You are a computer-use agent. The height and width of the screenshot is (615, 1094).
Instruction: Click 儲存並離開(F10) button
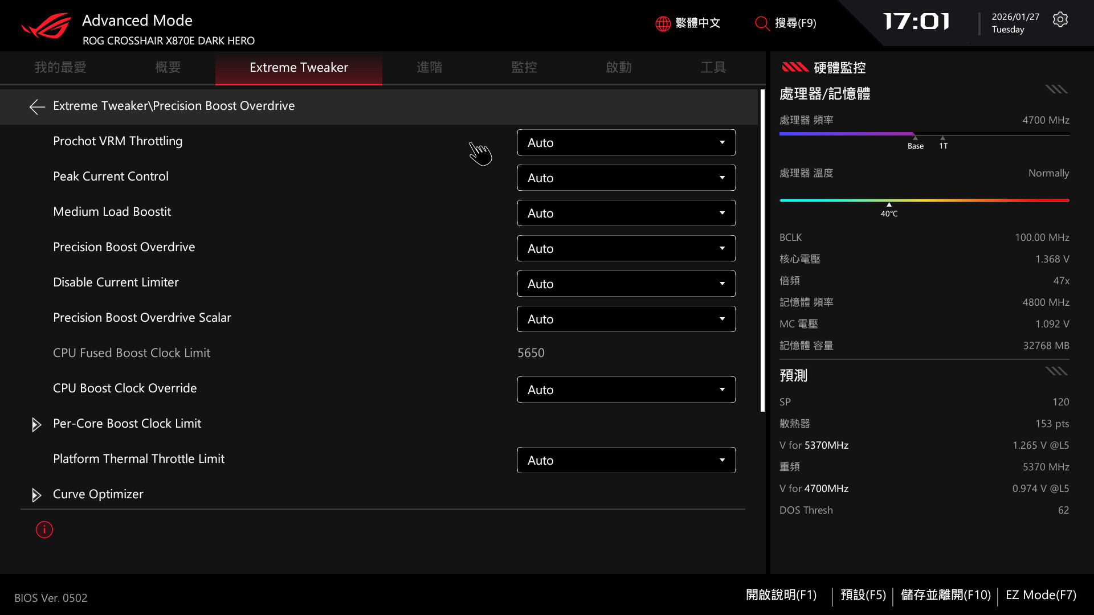point(945,595)
